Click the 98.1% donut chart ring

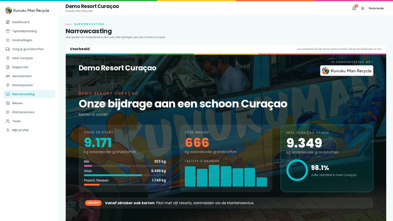[297, 170]
